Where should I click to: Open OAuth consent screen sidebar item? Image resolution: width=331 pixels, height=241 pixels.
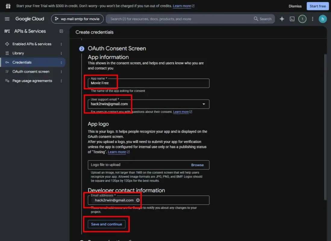click(x=31, y=72)
